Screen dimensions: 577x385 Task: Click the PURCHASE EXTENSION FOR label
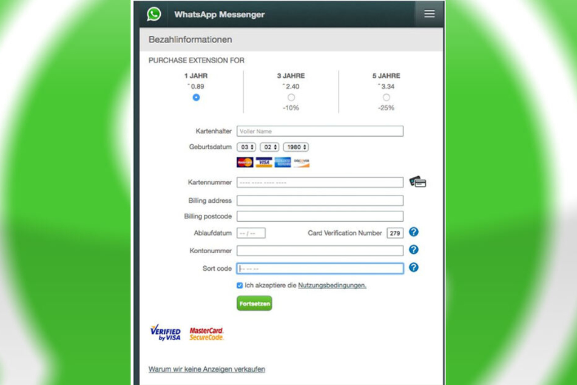[197, 60]
